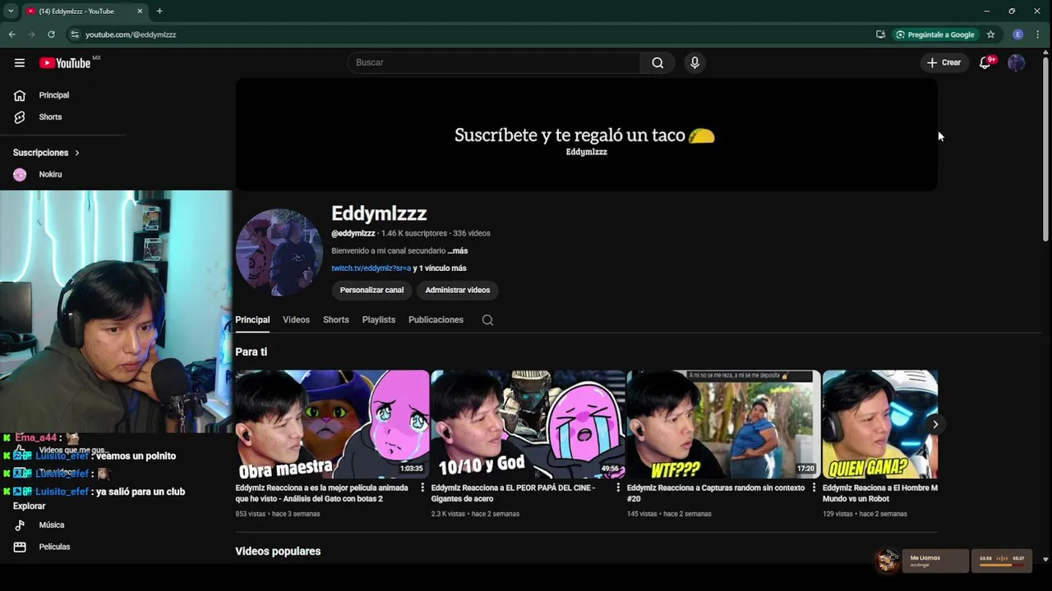This screenshot has height=591, width=1052.
Task: Click the Buscar search input field
Action: click(493, 62)
